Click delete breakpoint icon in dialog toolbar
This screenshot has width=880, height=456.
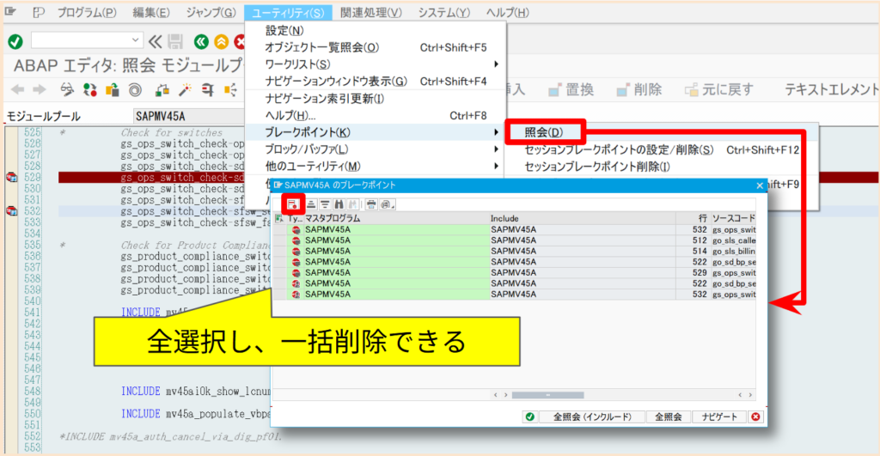point(292,204)
